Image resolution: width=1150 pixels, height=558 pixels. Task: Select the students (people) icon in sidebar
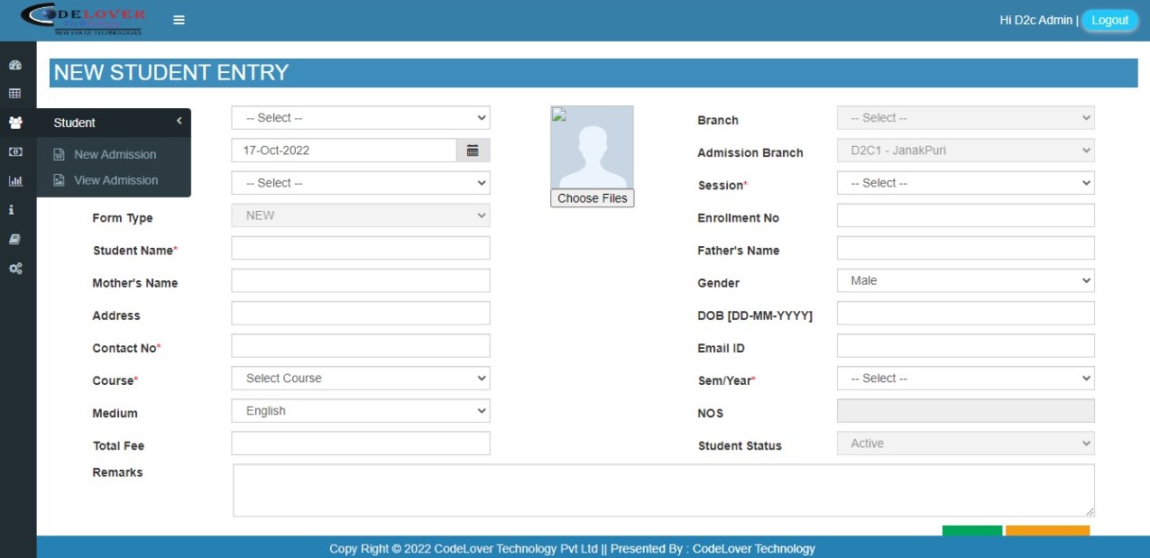pyautogui.click(x=14, y=122)
